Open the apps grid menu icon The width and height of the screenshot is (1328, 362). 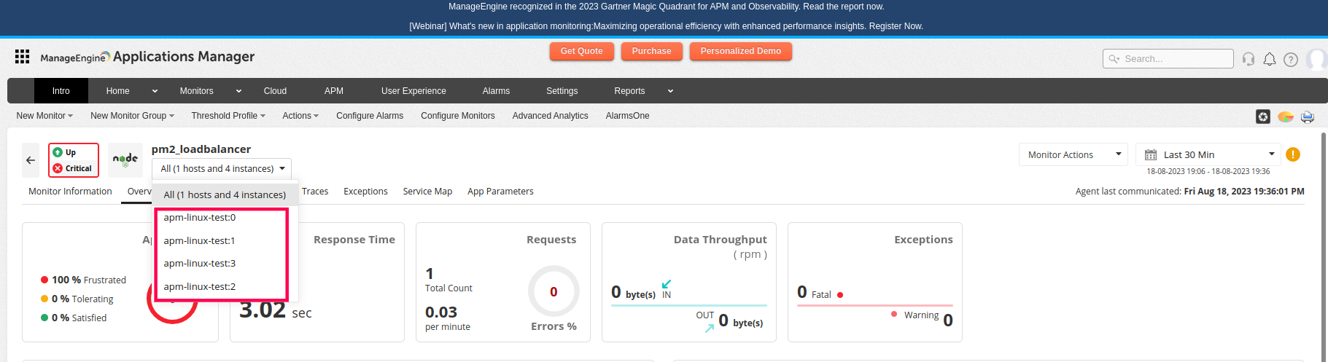pos(22,57)
